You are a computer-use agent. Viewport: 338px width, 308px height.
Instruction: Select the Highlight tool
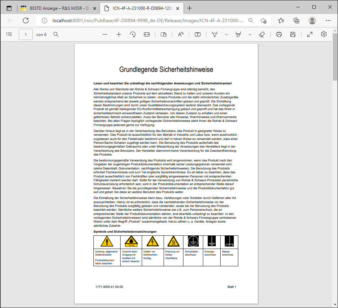tap(239, 34)
